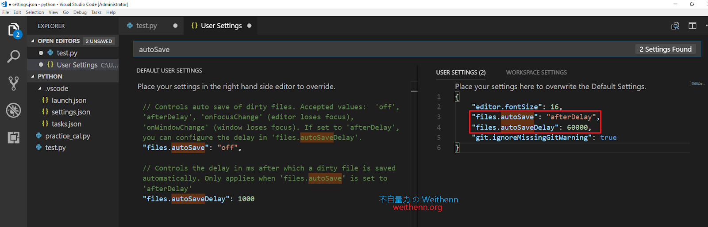Click the Open Changes icon in editor toolbar
The height and width of the screenshot is (227, 708).
[x=675, y=26]
